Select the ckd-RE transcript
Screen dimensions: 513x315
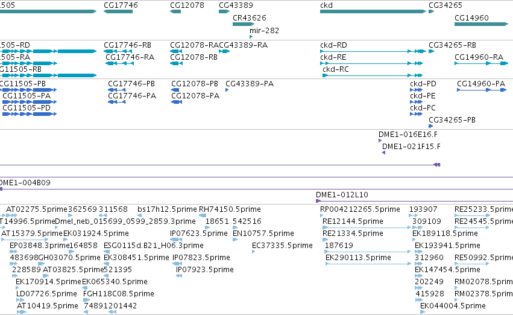(x=371, y=63)
